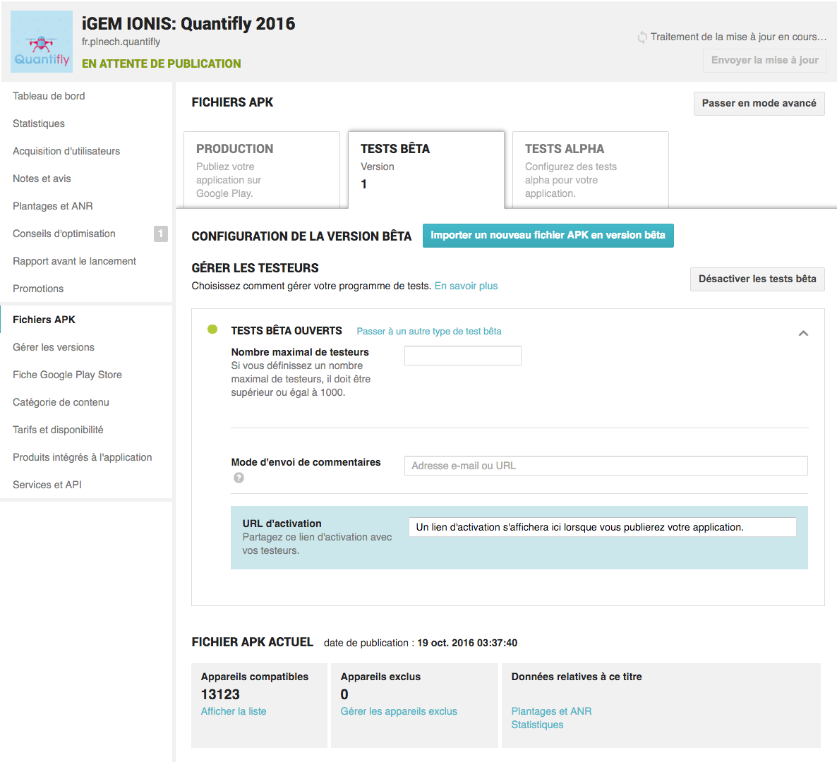Click Passer à un autre type de test bêta
This screenshot has height=762, width=837.
tap(429, 332)
